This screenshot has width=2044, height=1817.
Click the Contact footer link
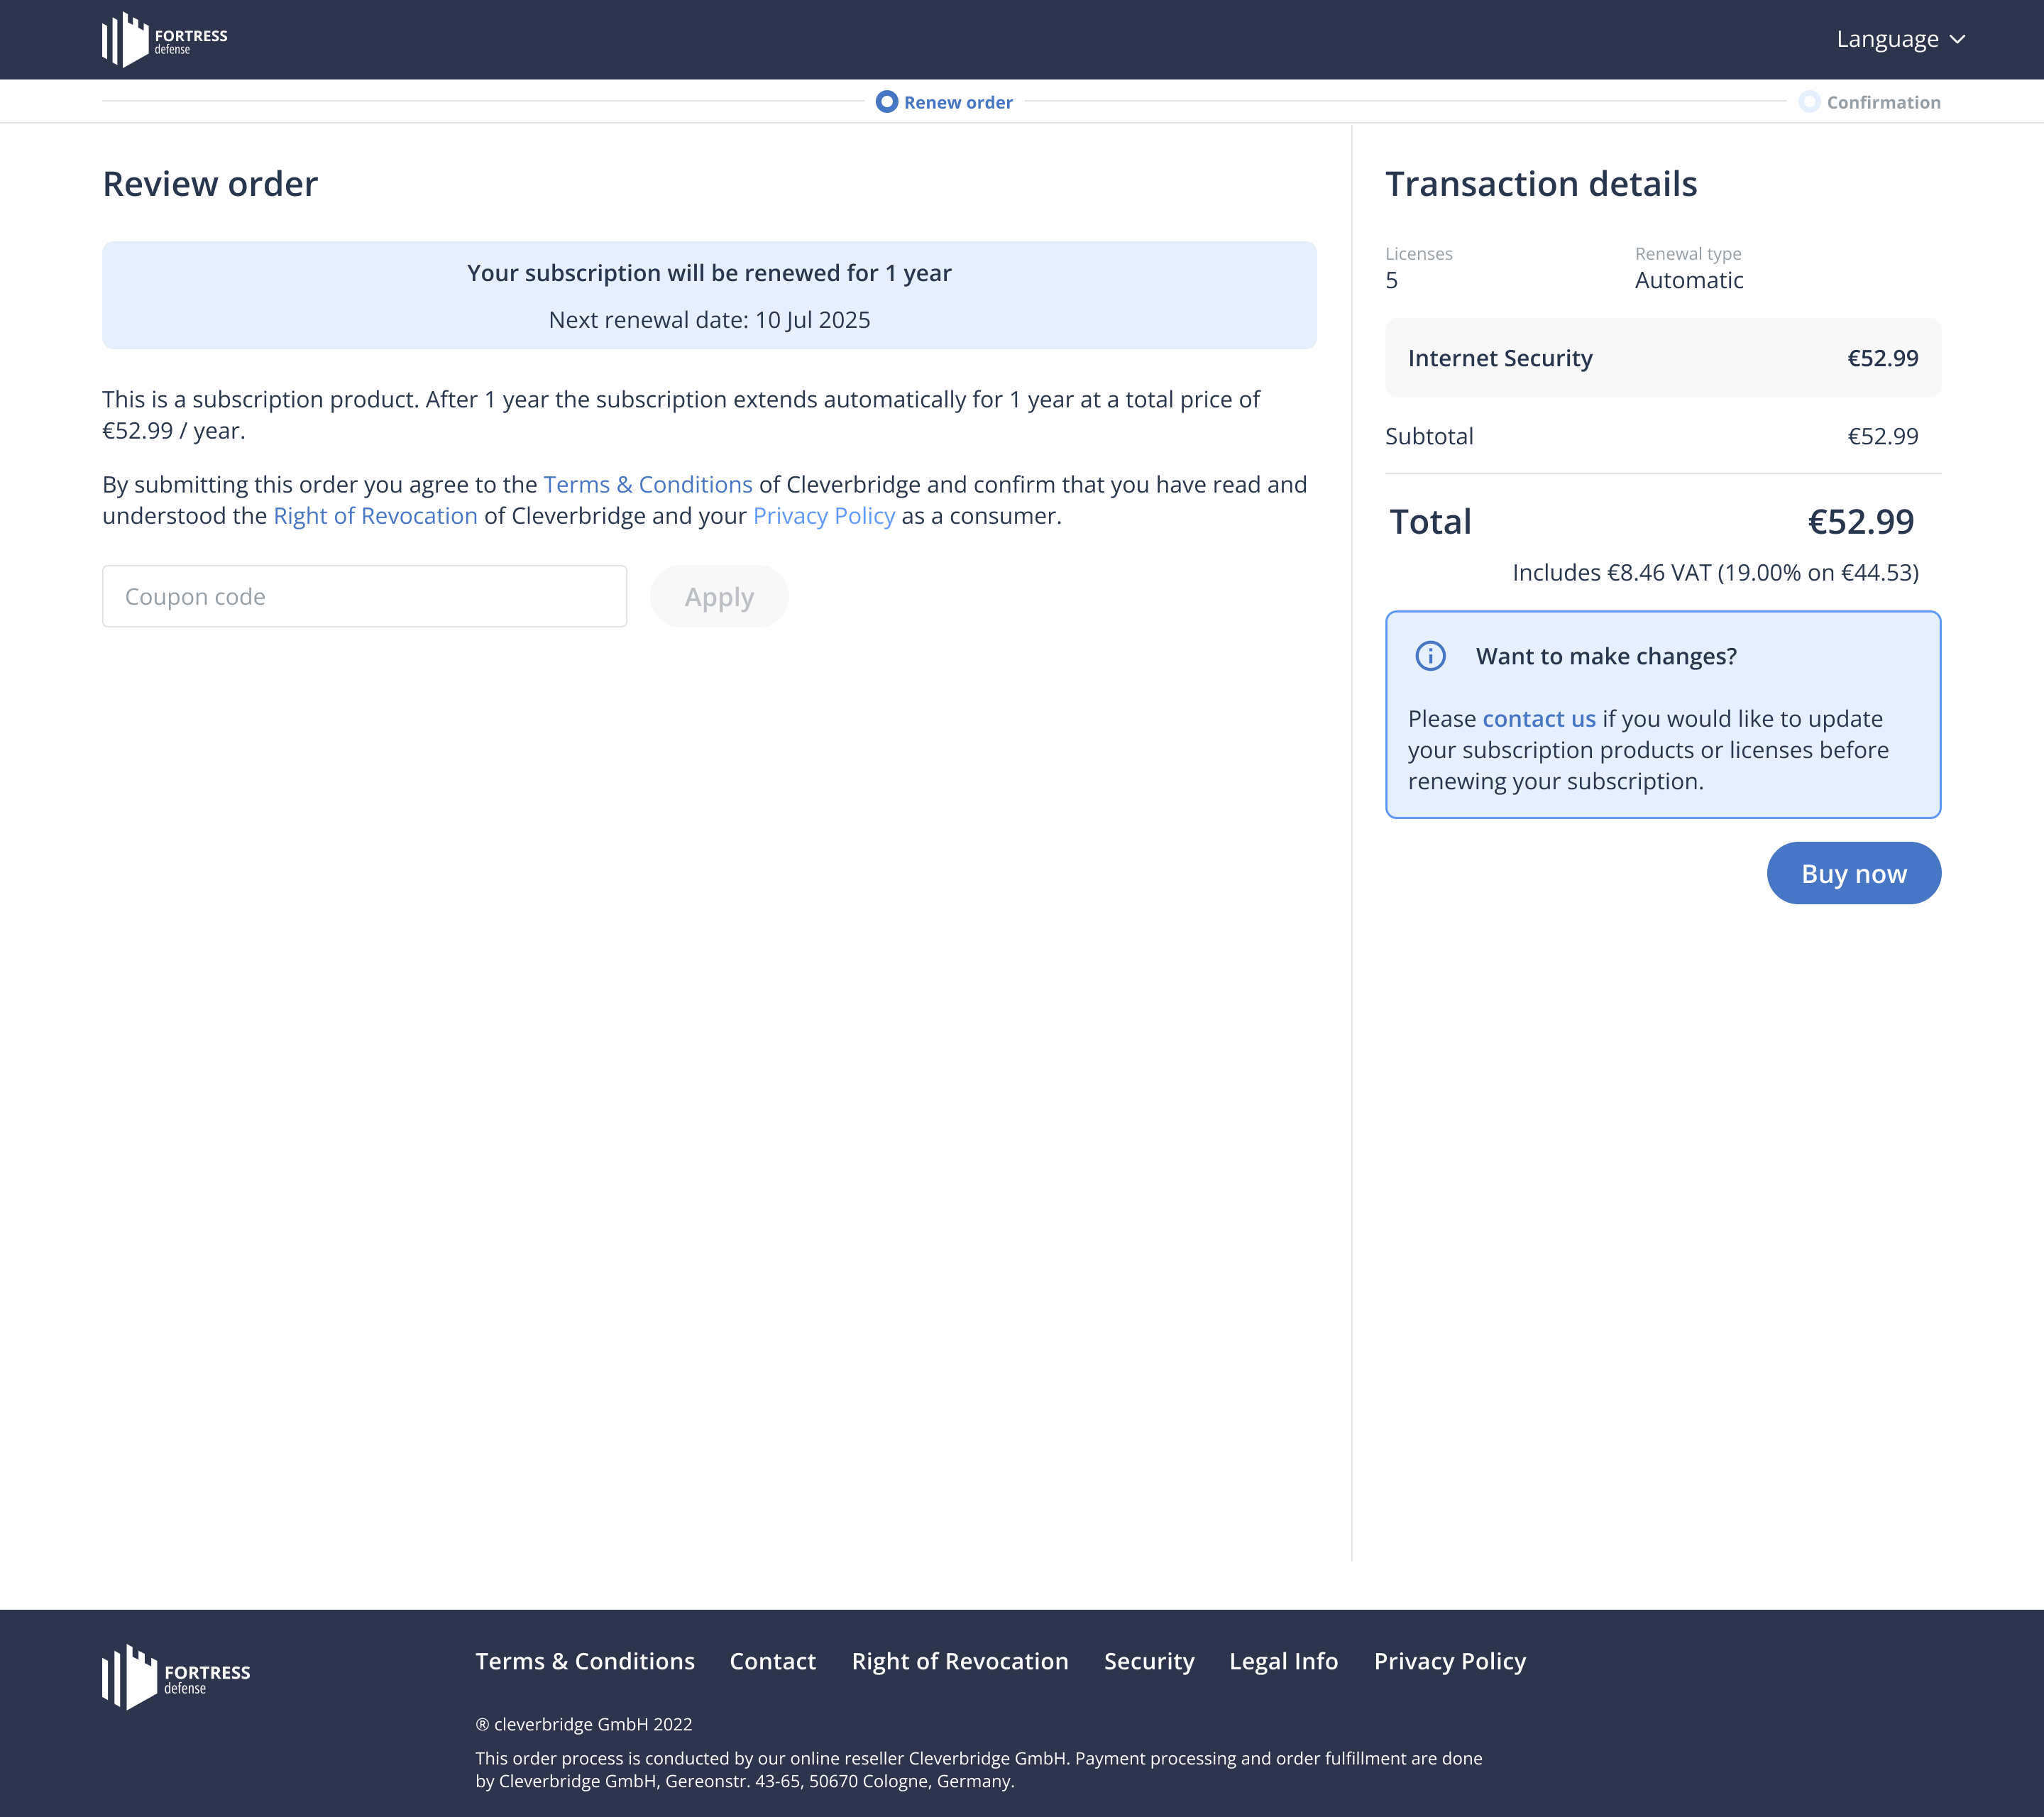click(x=773, y=1661)
